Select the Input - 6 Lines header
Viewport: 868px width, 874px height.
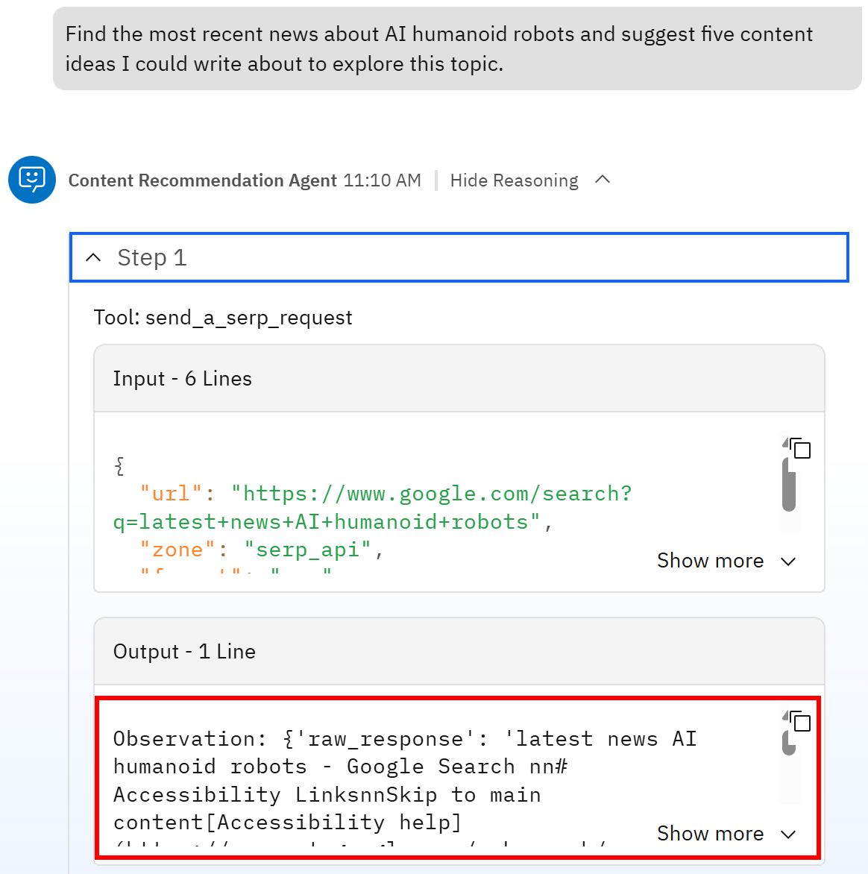pos(182,378)
